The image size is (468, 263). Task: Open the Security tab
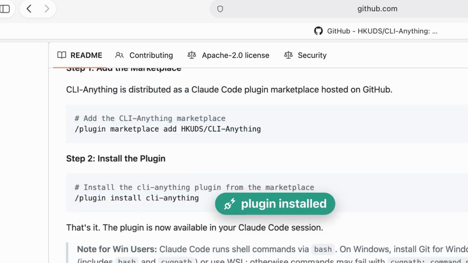click(x=305, y=55)
